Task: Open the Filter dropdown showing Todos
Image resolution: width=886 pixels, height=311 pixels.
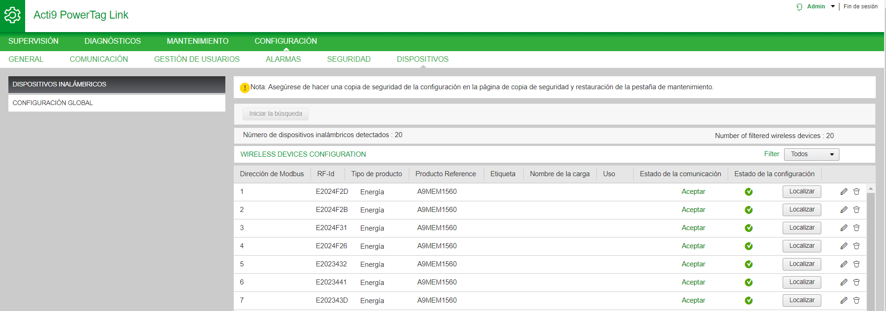Action: pyautogui.click(x=811, y=154)
